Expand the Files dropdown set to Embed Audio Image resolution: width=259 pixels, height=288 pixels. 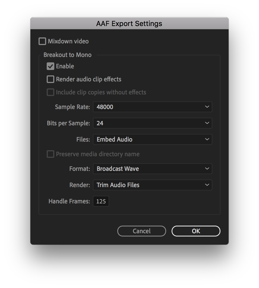click(x=152, y=139)
